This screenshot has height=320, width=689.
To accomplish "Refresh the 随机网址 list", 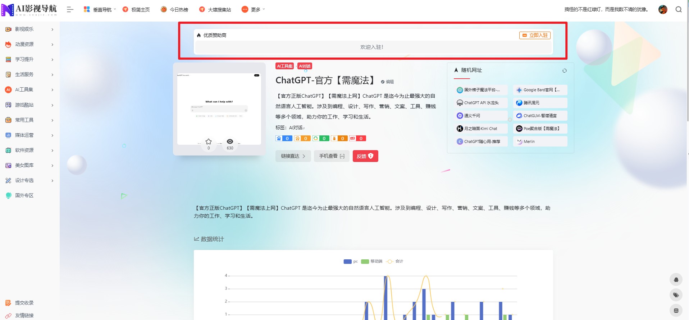I will pyautogui.click(x=564, y=71).
